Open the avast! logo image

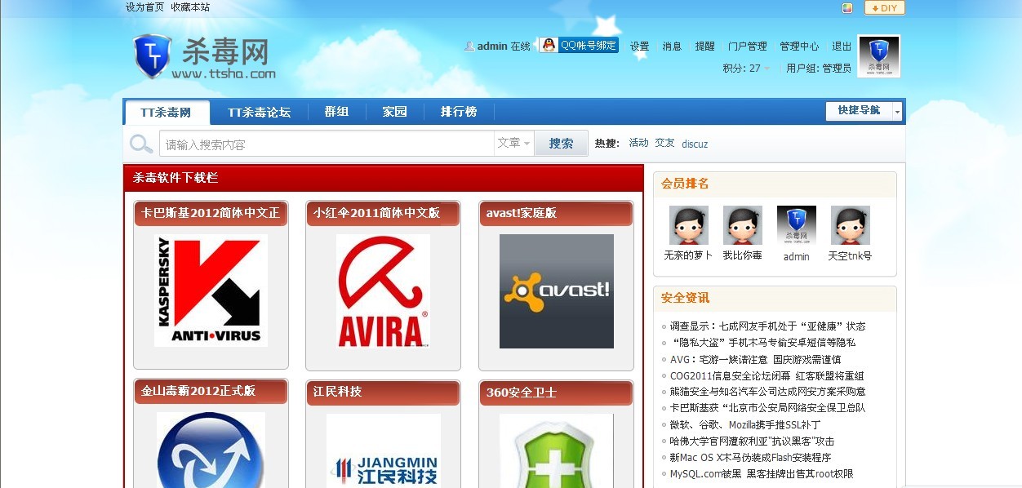pos(557,291)
